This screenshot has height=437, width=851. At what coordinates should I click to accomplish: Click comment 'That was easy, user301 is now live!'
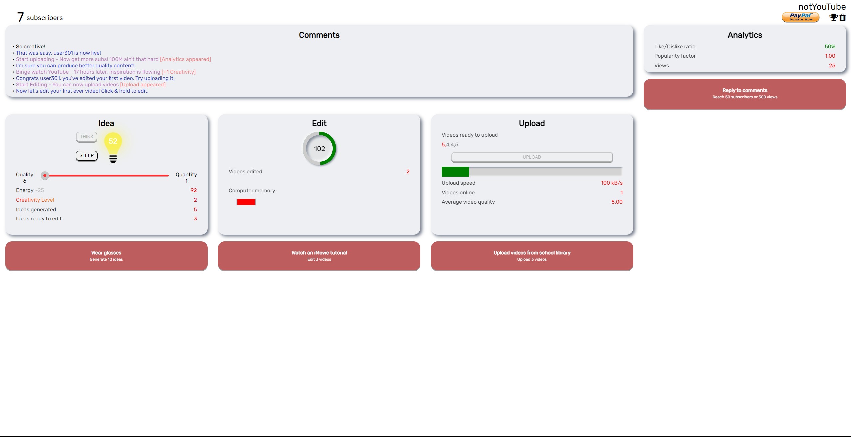coord(59,53)
